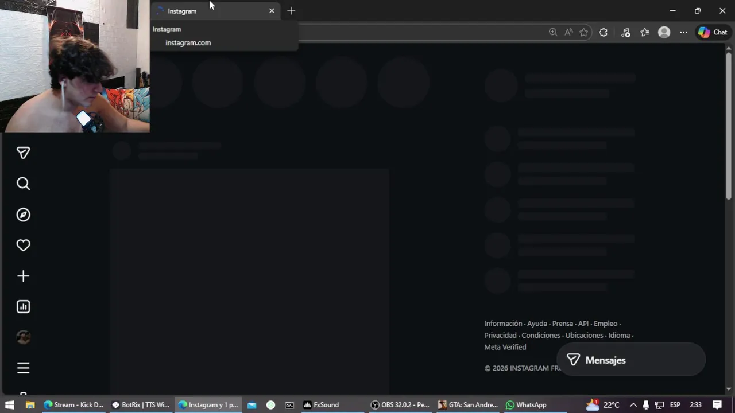The image size is (735, 413).
Task: Switch to GTA: San Andreas taskbar window
Action: (x=467, y=405)
